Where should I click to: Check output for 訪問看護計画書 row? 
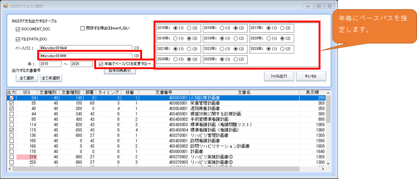tap(11, 141)
